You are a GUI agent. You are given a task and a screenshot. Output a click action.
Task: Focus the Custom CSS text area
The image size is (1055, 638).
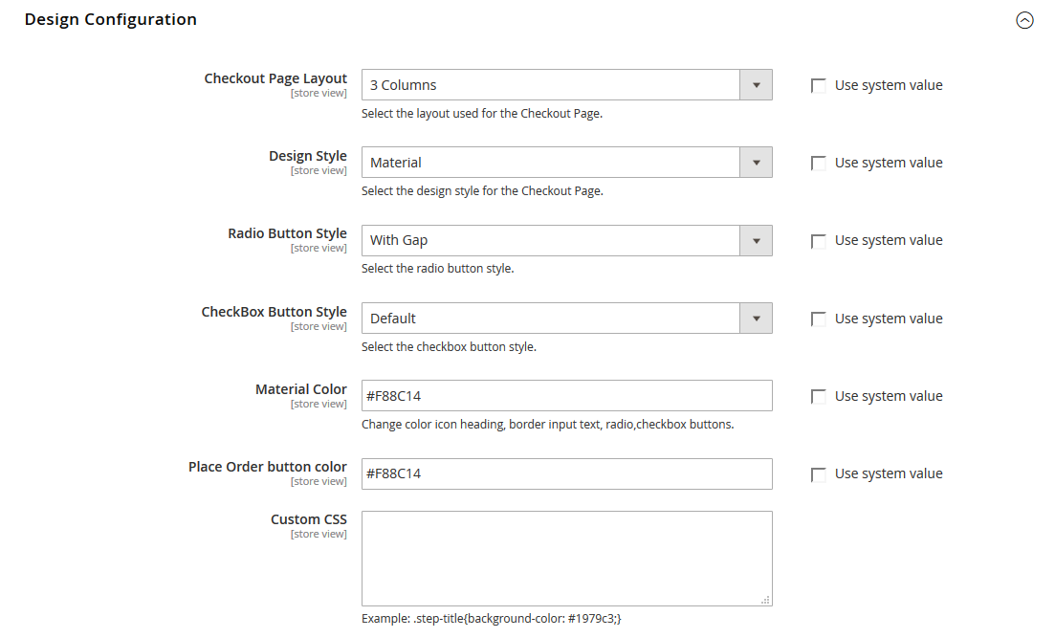tap(566, 558)
